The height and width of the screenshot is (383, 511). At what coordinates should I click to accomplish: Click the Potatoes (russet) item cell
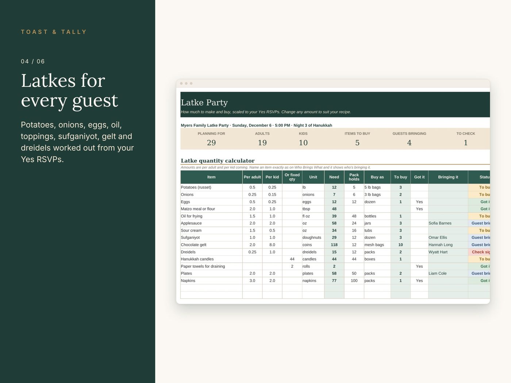click(x=211, y=187)
